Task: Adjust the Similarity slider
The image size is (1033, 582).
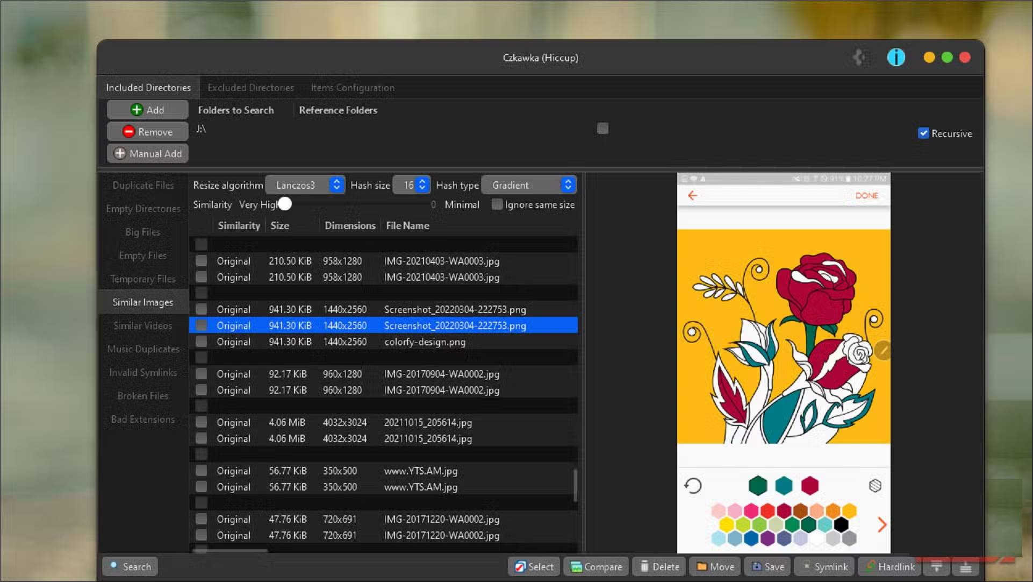Action: [x=285, y=204]
